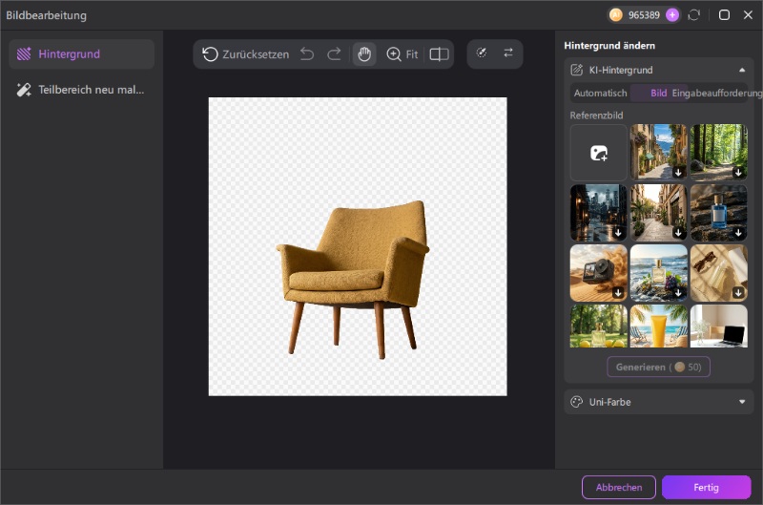Switch to the Automatisch tab
This screenshot has height=505, width=763.
pos(600,93)
